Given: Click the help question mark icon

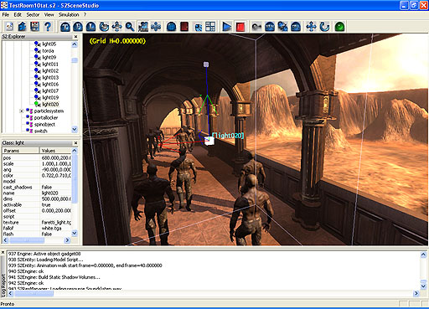Looking at the screenshot, I should (x=48, y=27).
